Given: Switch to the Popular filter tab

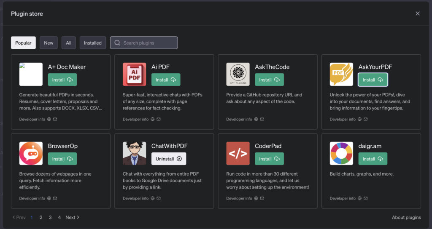Looking at the screenshot, I should pyautogui.click(x=24, y=43).
